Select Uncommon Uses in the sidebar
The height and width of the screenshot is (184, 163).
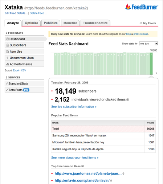(x=24, y=58)
